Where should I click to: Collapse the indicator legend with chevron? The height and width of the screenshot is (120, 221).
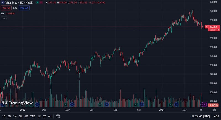coord(4,18)
